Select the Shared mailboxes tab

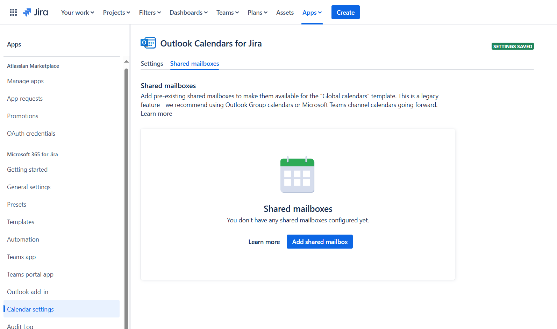coord(194,64)
